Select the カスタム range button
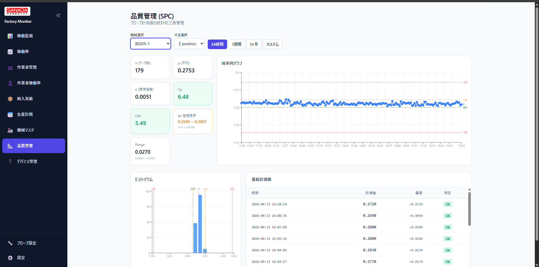 click(272, 44)
